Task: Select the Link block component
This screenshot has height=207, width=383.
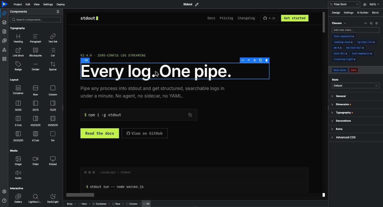Action: tap(18, 52)
